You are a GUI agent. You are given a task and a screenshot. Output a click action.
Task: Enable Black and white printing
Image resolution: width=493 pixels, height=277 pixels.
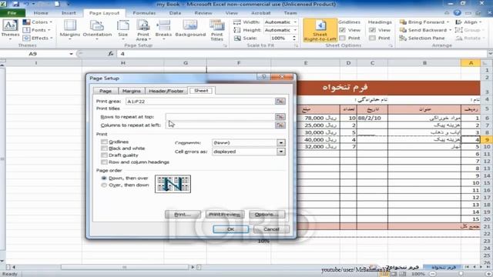click(x=104, y=149)
